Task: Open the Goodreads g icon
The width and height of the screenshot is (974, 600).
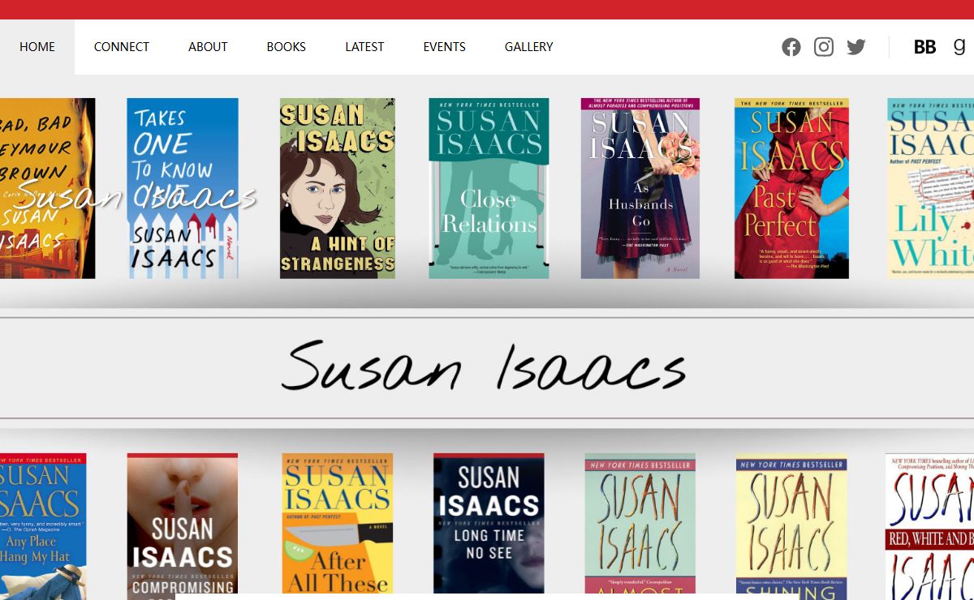Action: click(x=959, y=46)
